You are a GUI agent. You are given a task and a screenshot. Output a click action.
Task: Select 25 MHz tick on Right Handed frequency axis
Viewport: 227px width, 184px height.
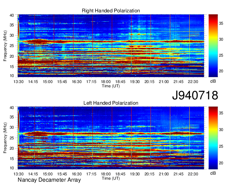[x=12, y=46]
